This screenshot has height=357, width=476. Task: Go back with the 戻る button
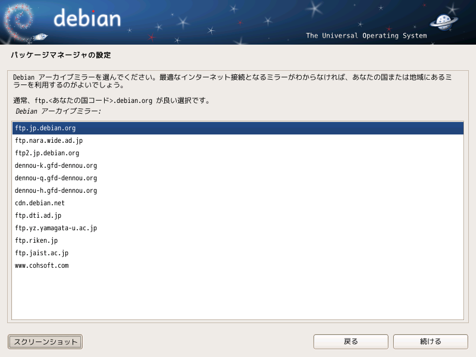click(351, 342)
